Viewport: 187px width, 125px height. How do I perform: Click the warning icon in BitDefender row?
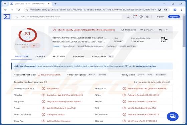pyautogui.click(x=124, y=114)
